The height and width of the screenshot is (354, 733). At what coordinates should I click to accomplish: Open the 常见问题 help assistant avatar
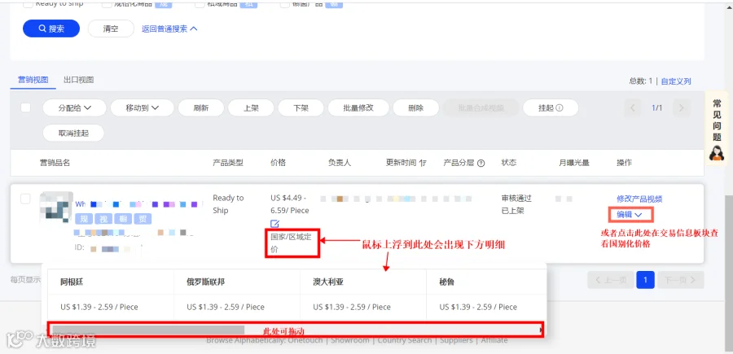[717, 152]
